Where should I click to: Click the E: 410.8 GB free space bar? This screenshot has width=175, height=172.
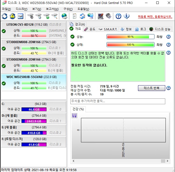tap(34, 133)
